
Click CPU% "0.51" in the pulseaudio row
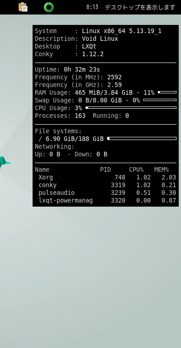143,193
